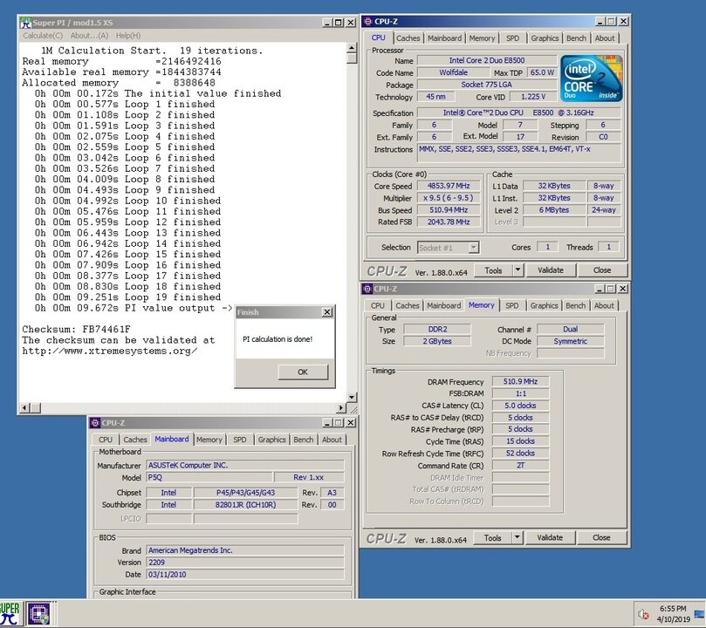Viewport: 706px width, 628px height.
Task: Switch to SPD tab in CPU-Z Timings window
Action: [512, 305]
